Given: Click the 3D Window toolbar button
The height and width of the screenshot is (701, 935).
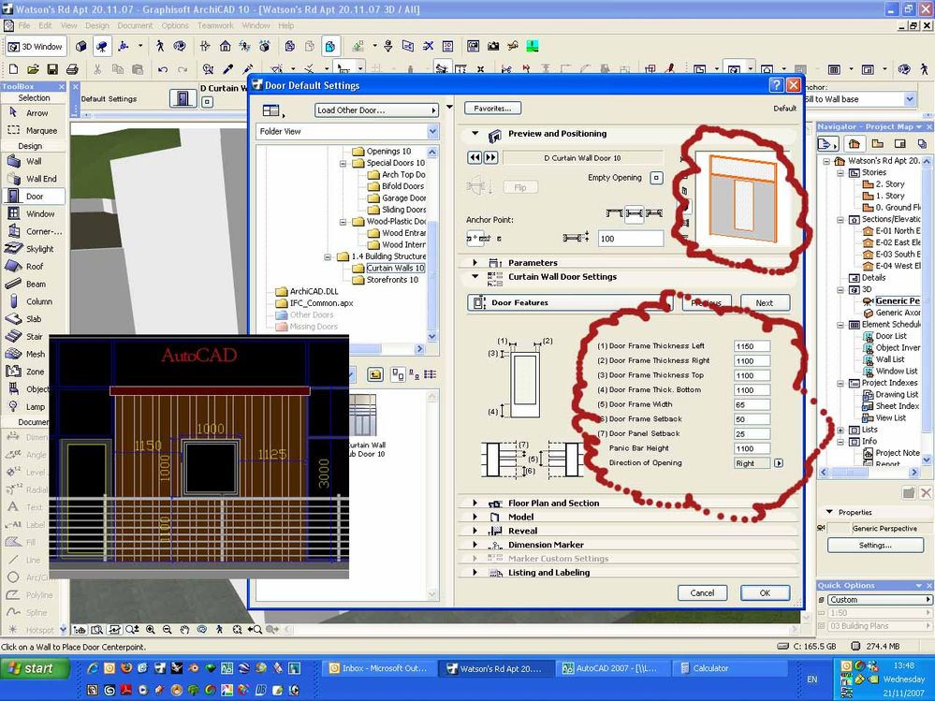Looking at the screenshot, I should [36, 47].
